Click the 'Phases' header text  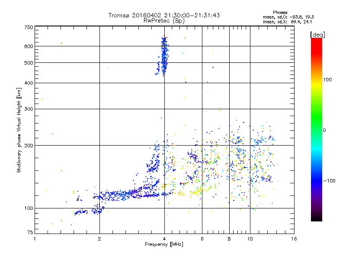(x=280, y=13)
